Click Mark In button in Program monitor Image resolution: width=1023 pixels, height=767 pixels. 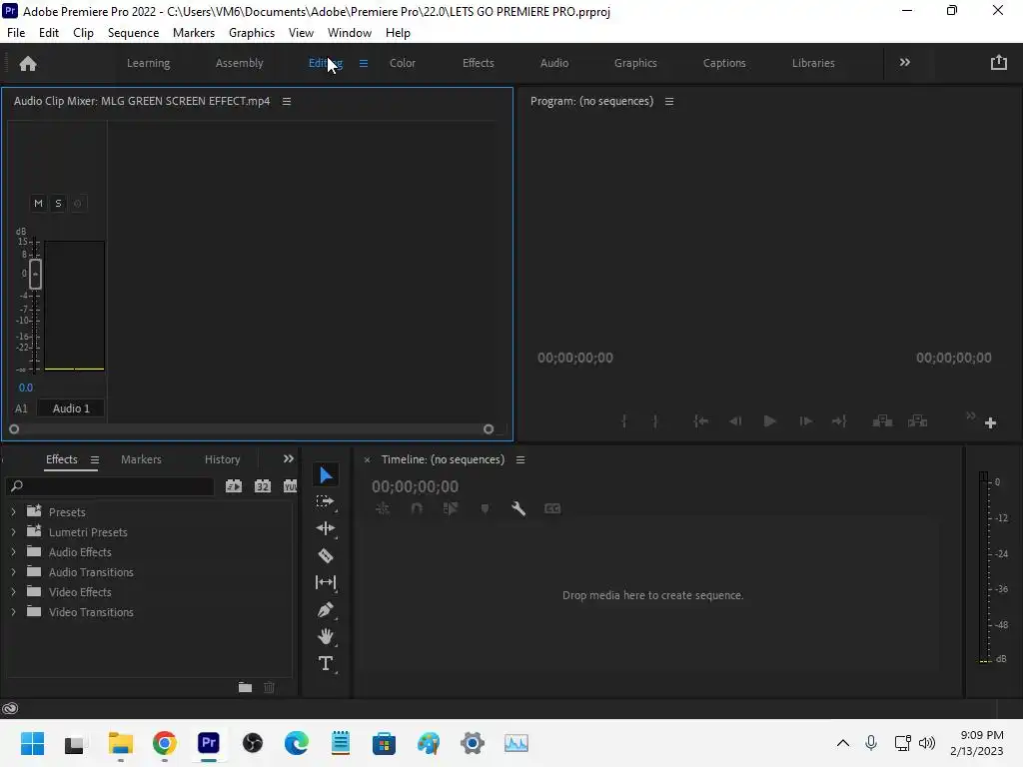(624, 421)
